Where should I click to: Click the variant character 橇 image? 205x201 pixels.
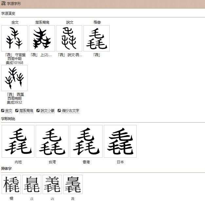coord(11,185)
